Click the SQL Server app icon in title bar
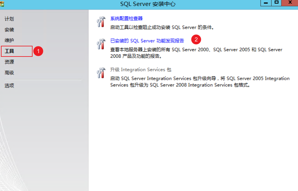The image size is (298, 191). coord(2,4)
